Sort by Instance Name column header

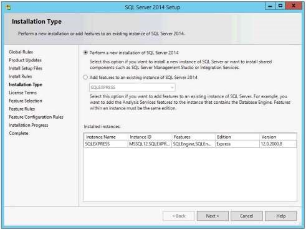[x=106, y=137]
